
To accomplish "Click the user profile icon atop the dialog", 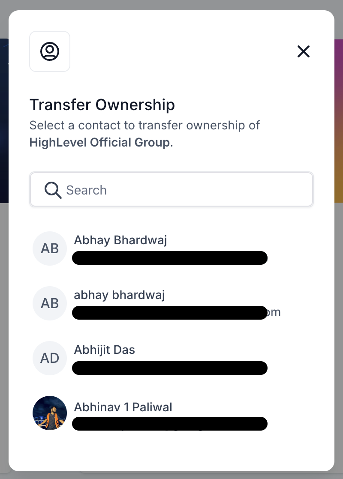I will 50,51.
